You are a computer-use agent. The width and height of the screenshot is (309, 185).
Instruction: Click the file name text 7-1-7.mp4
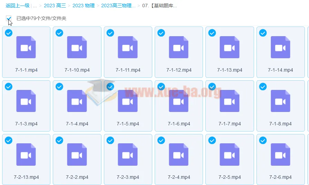click(x=230, y=124)
